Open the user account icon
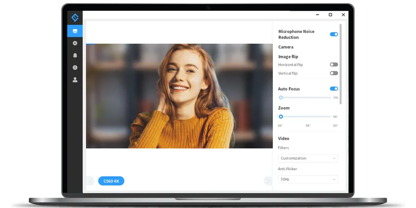This screenshot has width=416, height=208. (75, 80)
